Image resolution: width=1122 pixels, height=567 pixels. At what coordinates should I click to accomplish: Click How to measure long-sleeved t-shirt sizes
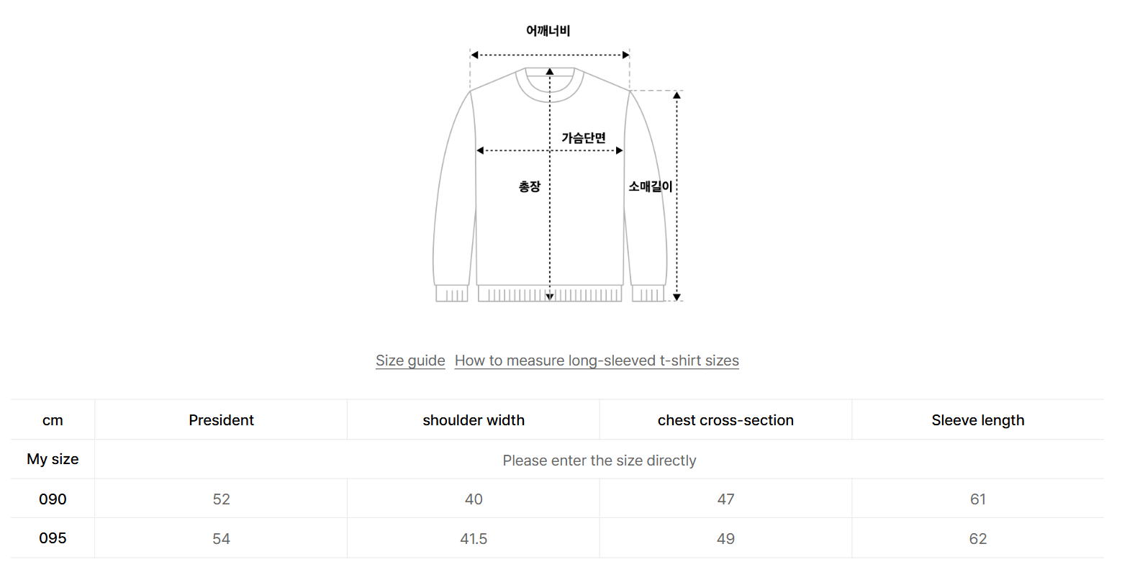(597, 360)
